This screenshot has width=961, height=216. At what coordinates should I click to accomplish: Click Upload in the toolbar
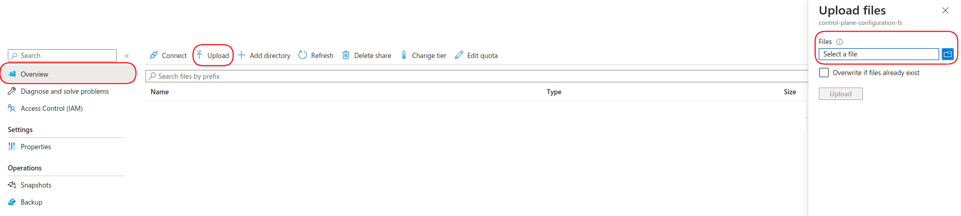coord(213,55)
